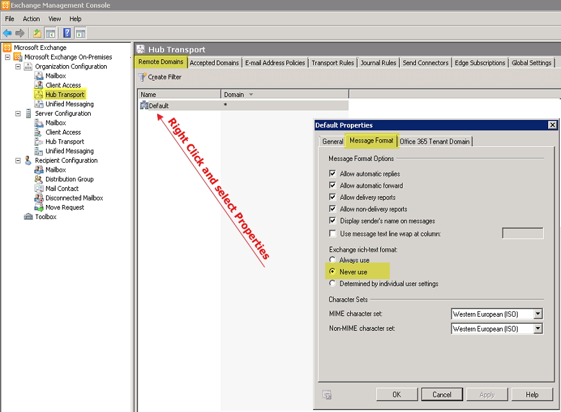The image size is (561, 412).
Task: Open the Help menu
Action: click(75, 19)
